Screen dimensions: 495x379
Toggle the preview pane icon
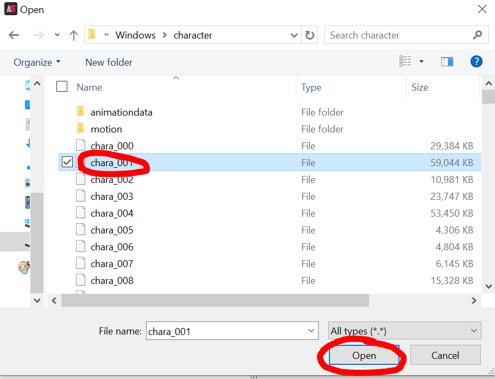point(447,61)
